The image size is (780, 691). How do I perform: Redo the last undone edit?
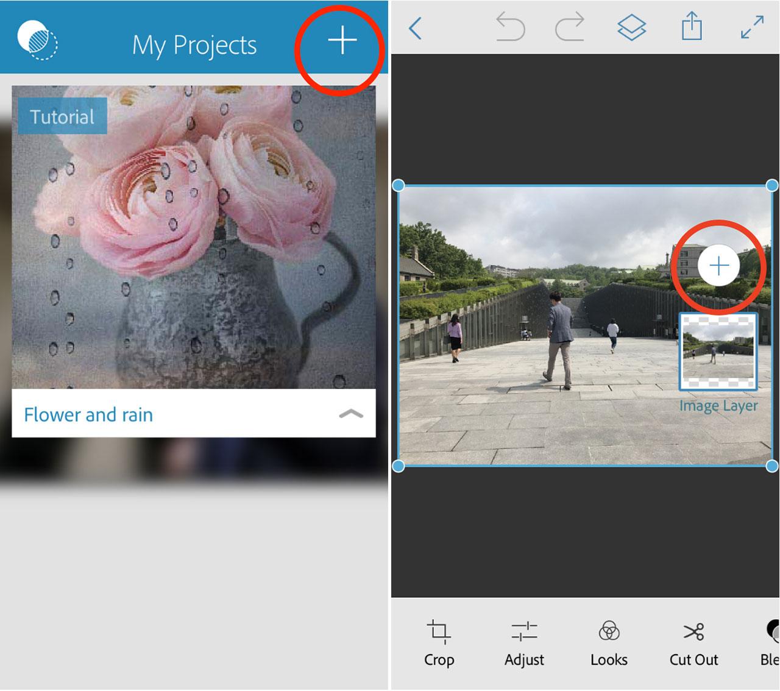point(569,28)
